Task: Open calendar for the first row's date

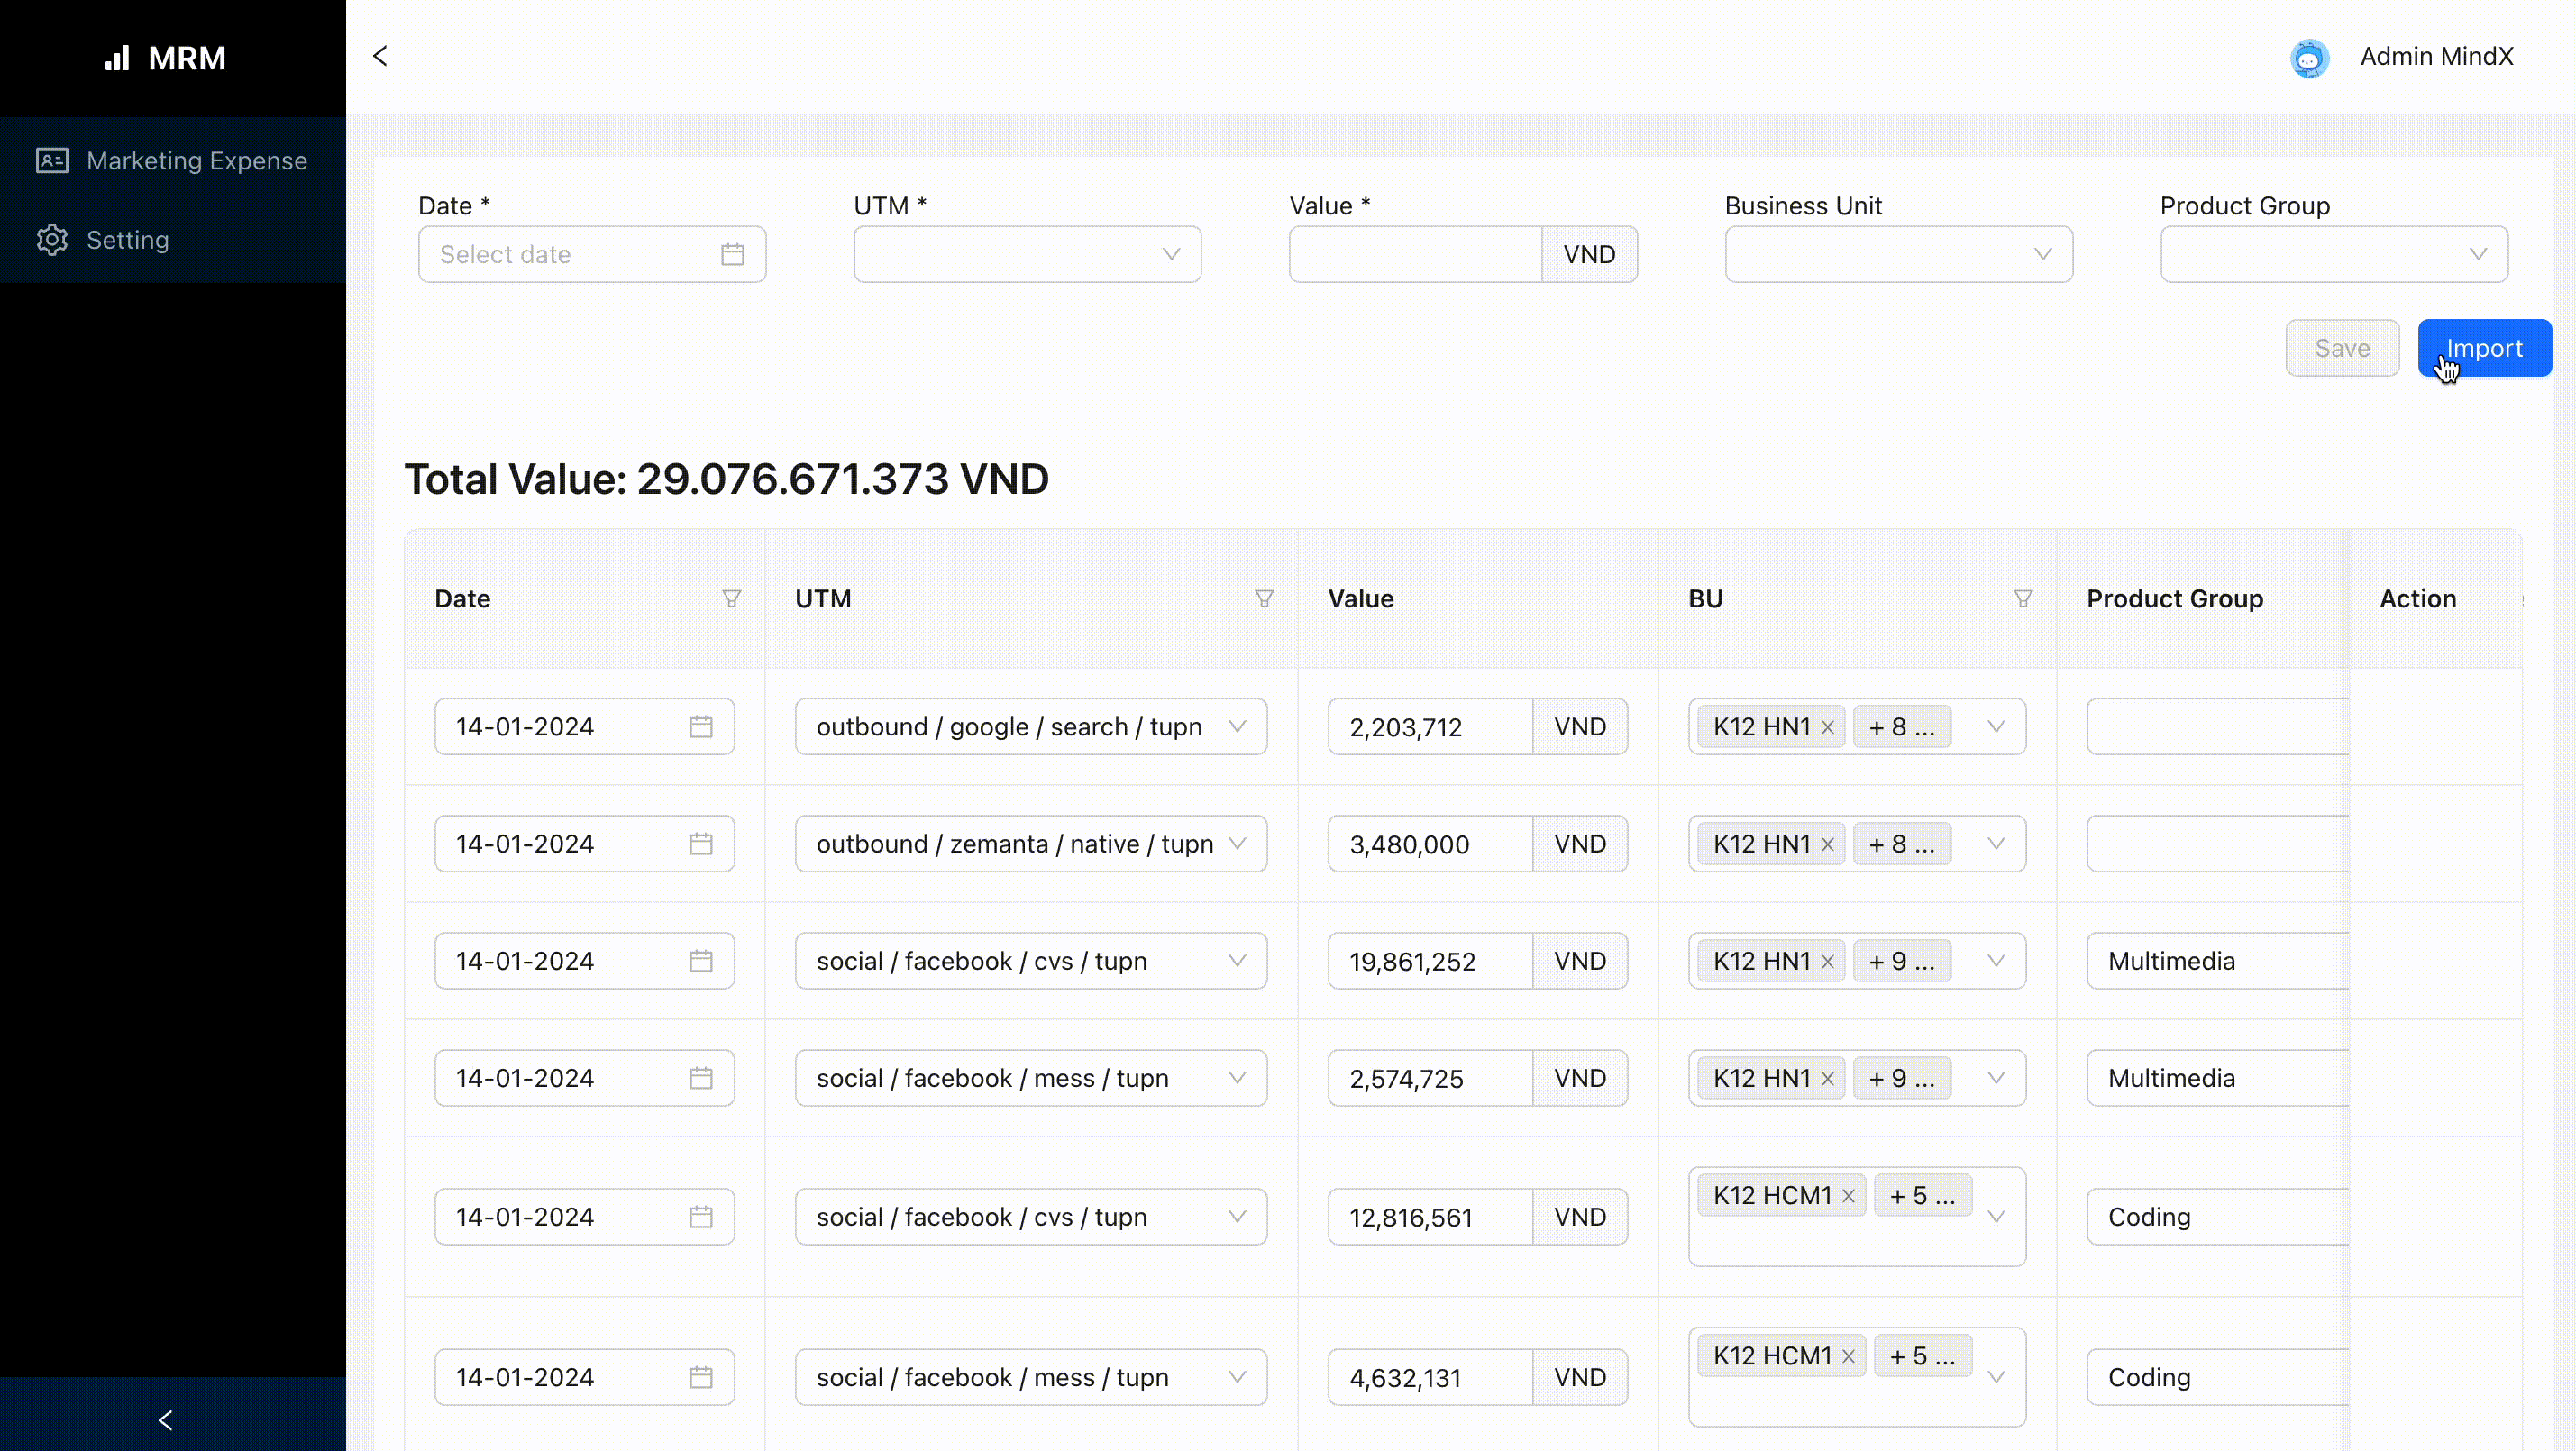Action: [700, 727]
